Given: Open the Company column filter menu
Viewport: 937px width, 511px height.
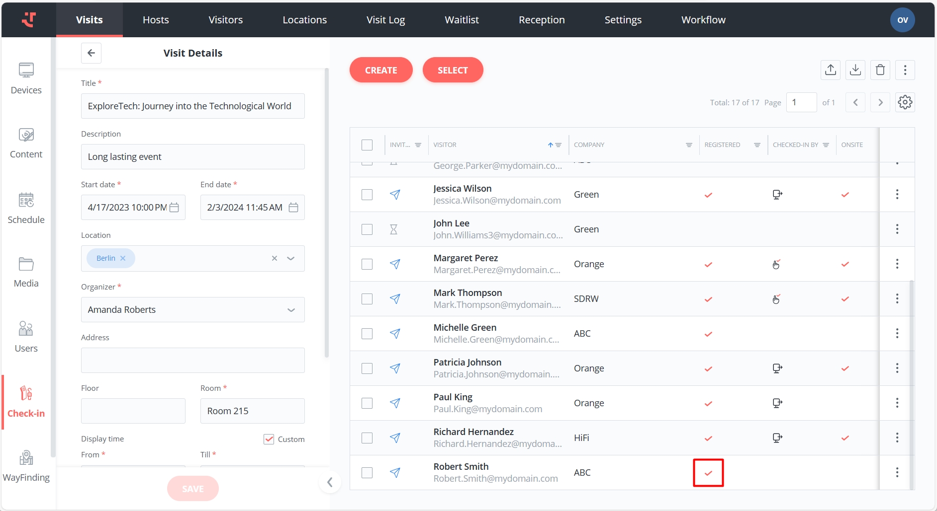Looking at the screenshot, I should pos(689,145).
